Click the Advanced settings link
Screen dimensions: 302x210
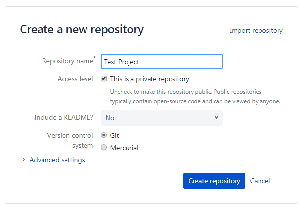click(x=57, y=160)
